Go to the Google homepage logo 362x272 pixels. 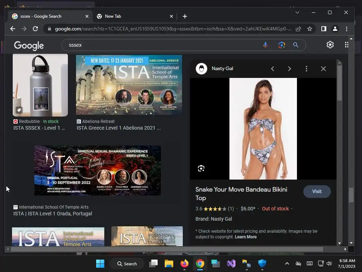coord(29,46)
